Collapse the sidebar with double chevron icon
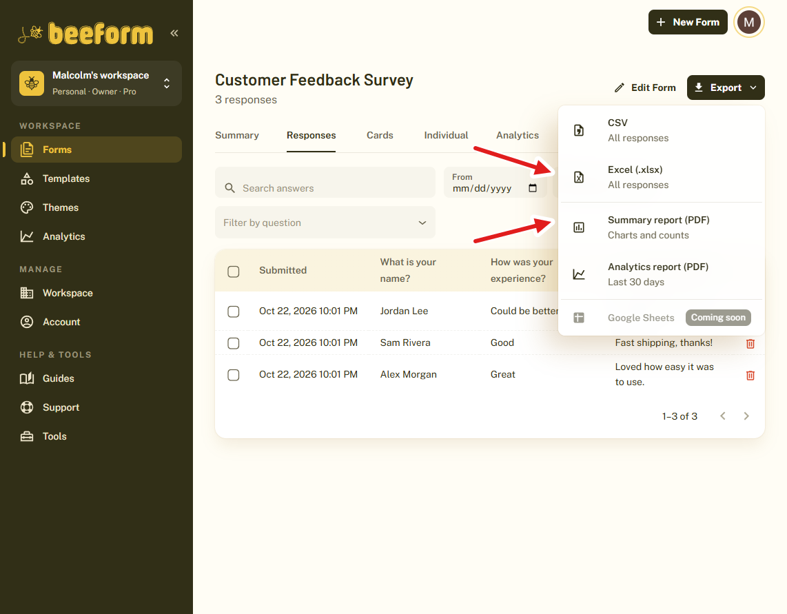Image resolution: width=787 pixels, height=614 pixels. (174, 33)
